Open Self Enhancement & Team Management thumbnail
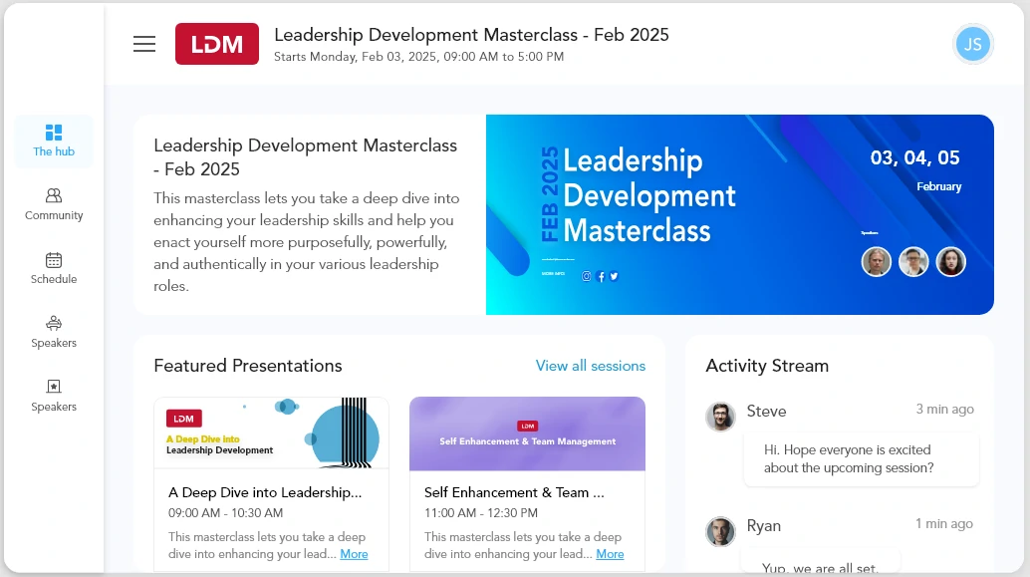This screenshot has height=577, width=1030. pos(528,433)
